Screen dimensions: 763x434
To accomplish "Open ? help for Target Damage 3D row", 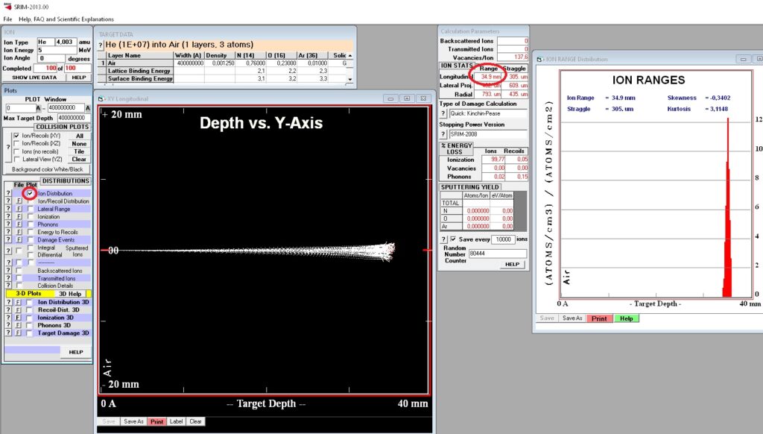I will [x=7, y=333].
